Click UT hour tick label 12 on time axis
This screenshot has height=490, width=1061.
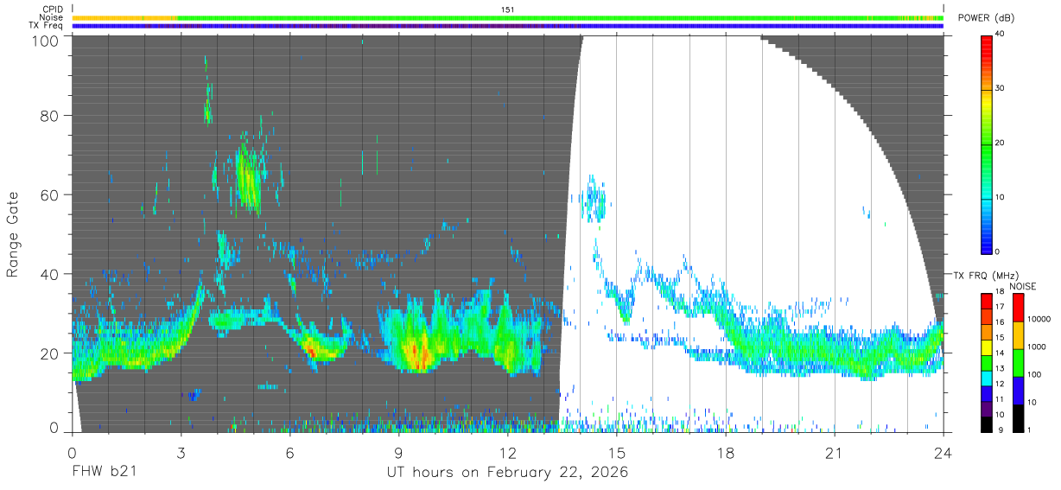[507, 453]
